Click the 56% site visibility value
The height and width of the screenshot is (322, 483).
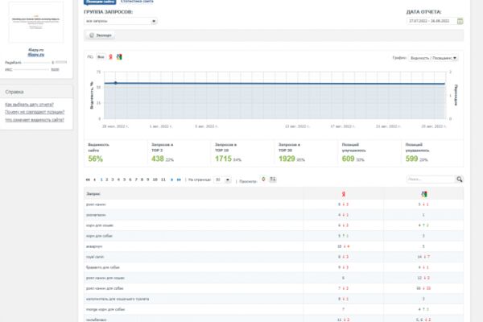[x=96, y=159]
